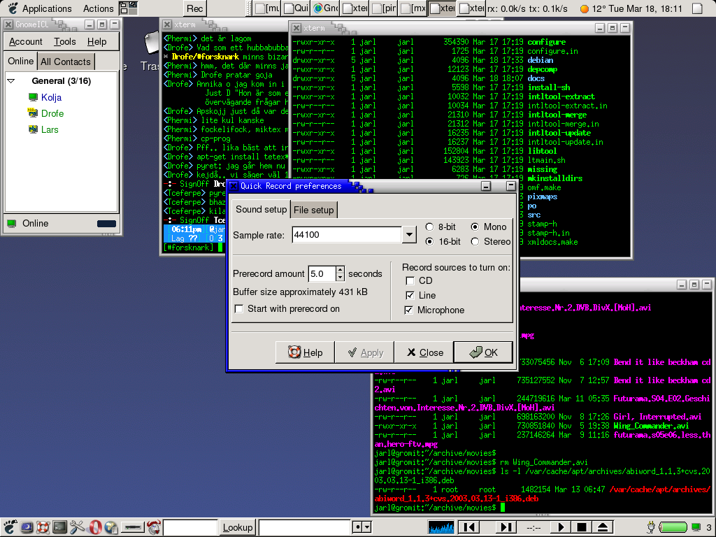
Task: Click the OK button in preferences
Action: 483,352
